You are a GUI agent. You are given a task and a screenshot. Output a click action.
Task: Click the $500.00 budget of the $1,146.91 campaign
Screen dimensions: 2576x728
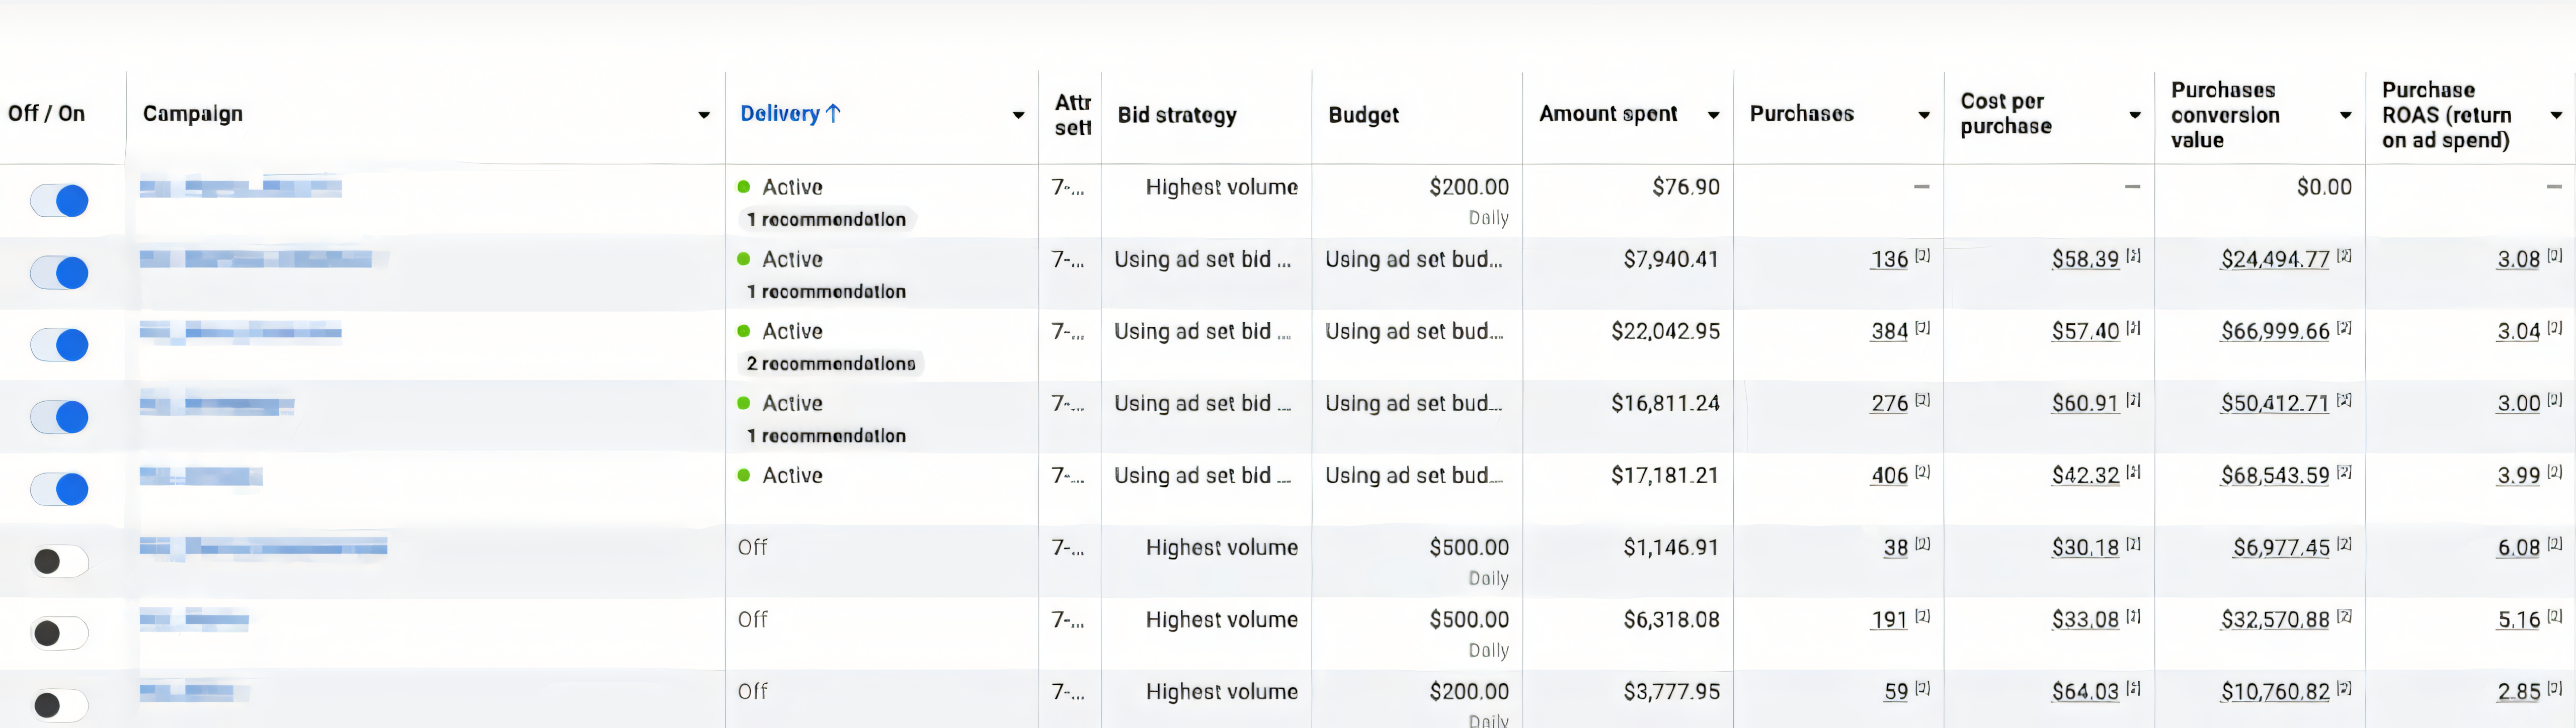[x=1468, y=547]
